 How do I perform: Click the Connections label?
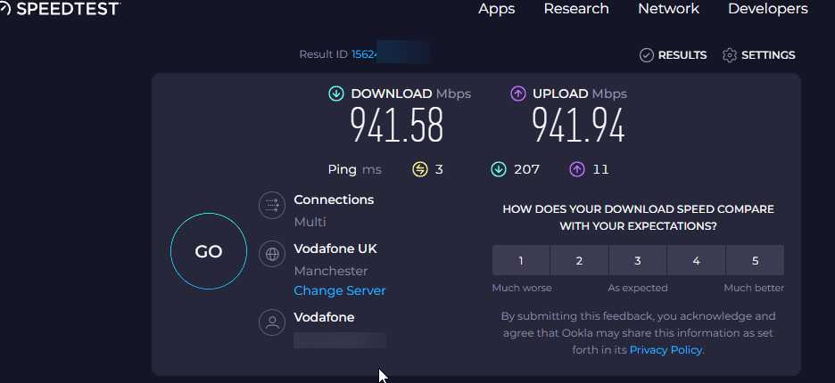coord(334,200)
